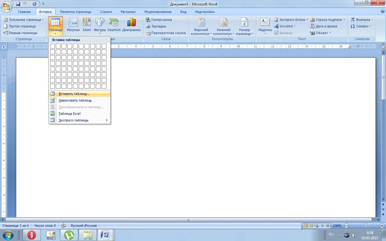The width and height of the screenshot is (386, 241).
Task: Open the Символ symbol menu
Action: (x=361, y=26)
